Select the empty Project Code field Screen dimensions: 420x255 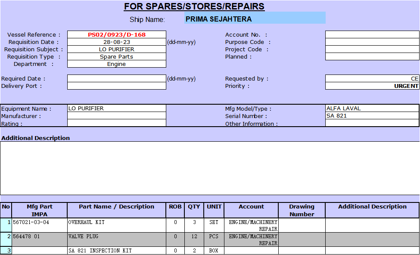pos(372,50)
